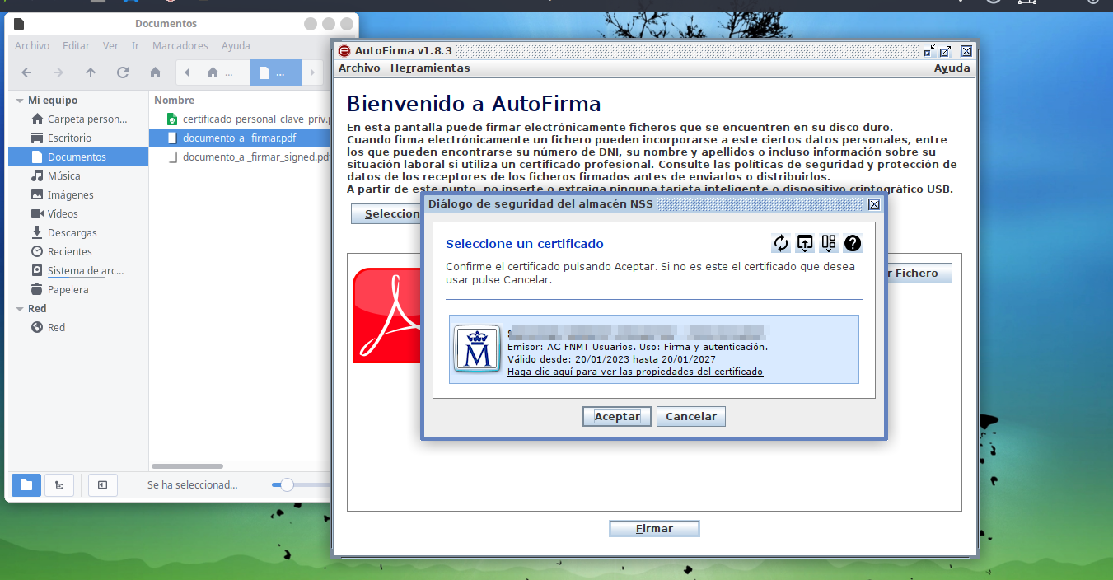
Task: Go up to the parent folder
Action: point(91,72)
